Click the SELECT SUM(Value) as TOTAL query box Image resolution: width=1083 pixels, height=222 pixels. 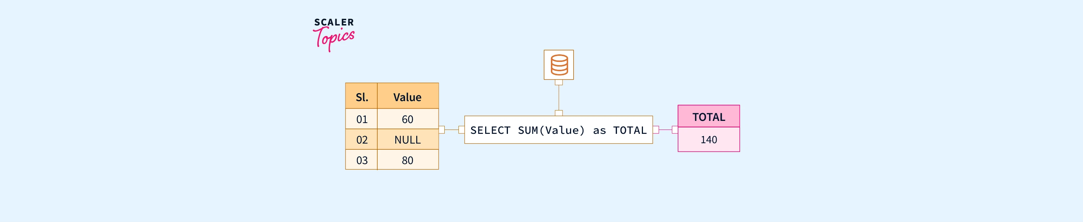(558, 130)
